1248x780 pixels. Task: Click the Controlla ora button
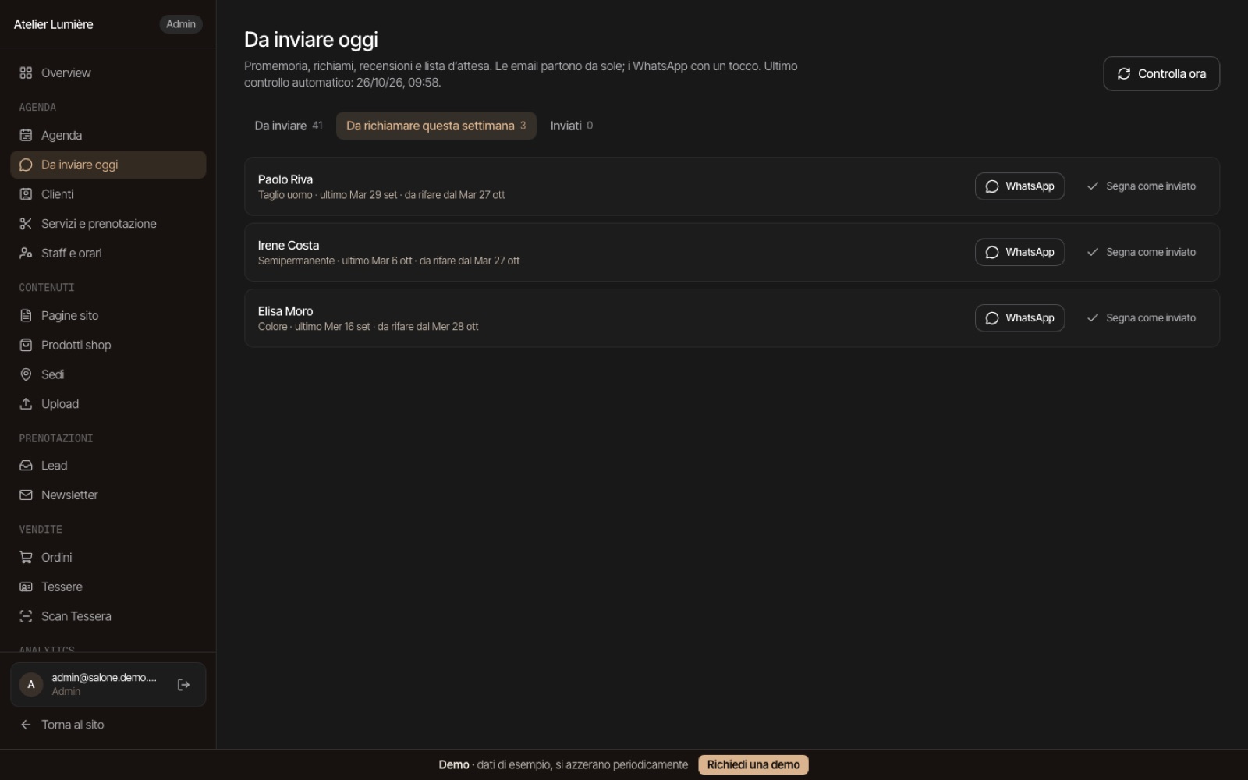point(1161,73)
